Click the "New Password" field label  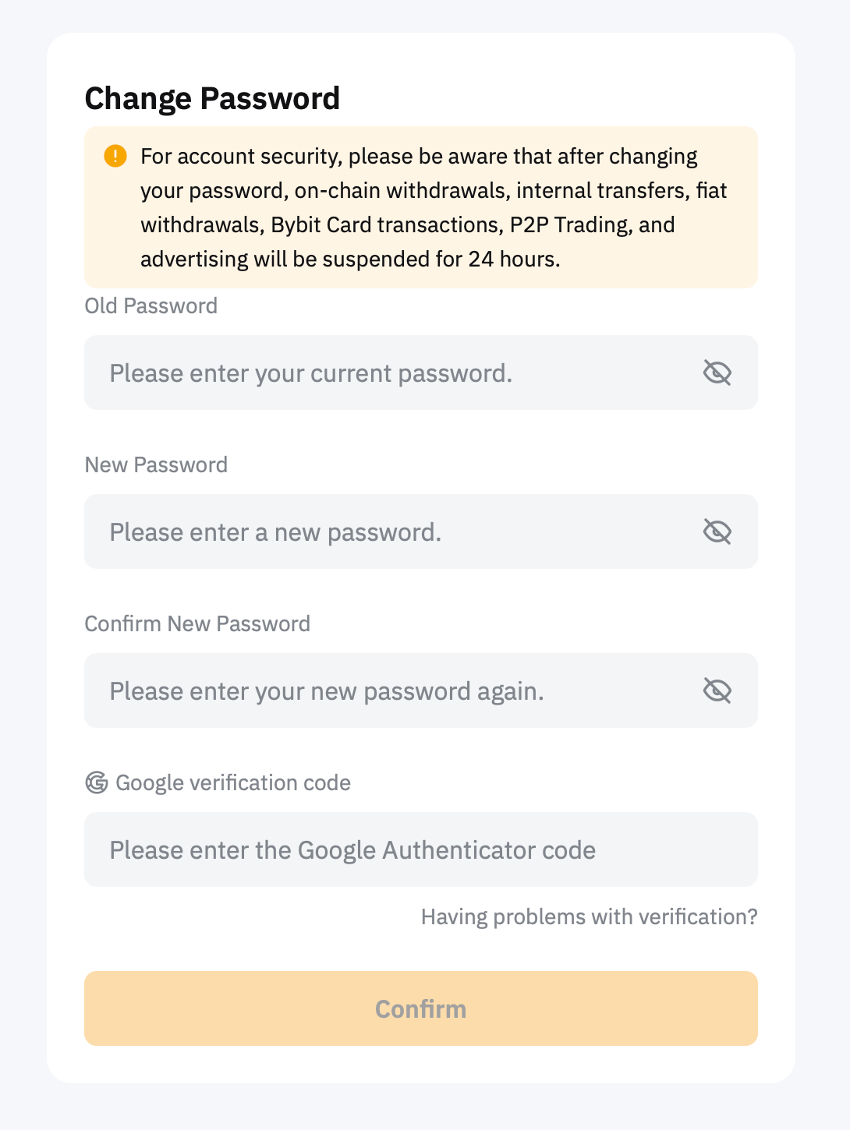click(156, 465)
